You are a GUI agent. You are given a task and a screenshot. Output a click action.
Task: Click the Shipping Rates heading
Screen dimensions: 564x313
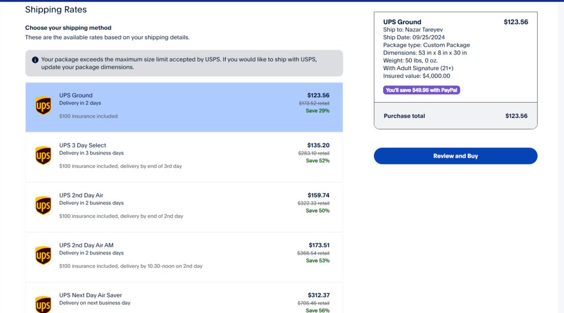pos(56,9)
